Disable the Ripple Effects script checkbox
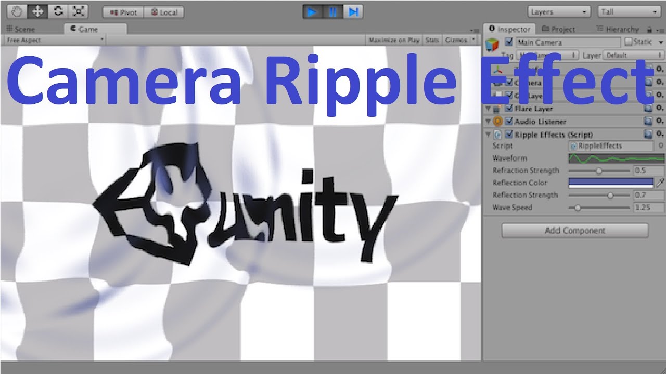 [x=509, y=135]
